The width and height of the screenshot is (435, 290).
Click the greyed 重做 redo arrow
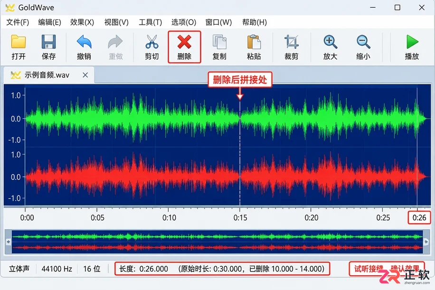coord(115,47)
